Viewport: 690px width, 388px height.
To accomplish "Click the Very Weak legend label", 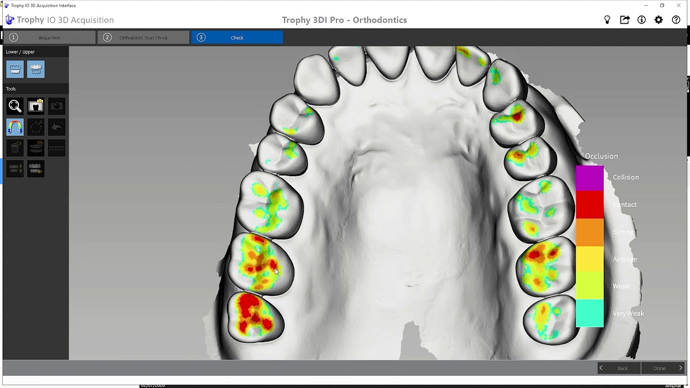I will 629,314.
